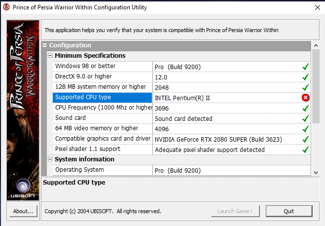Viewport: 325px width, 226px height.
Task: Click green checkmark for Sound card row
Action: point(305,118)
